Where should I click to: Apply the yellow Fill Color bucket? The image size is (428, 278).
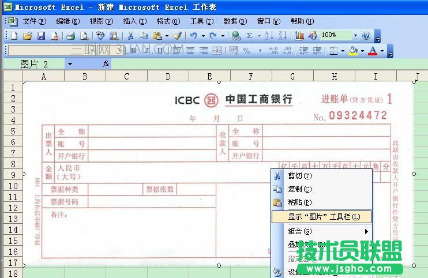[x=354, y=51]
